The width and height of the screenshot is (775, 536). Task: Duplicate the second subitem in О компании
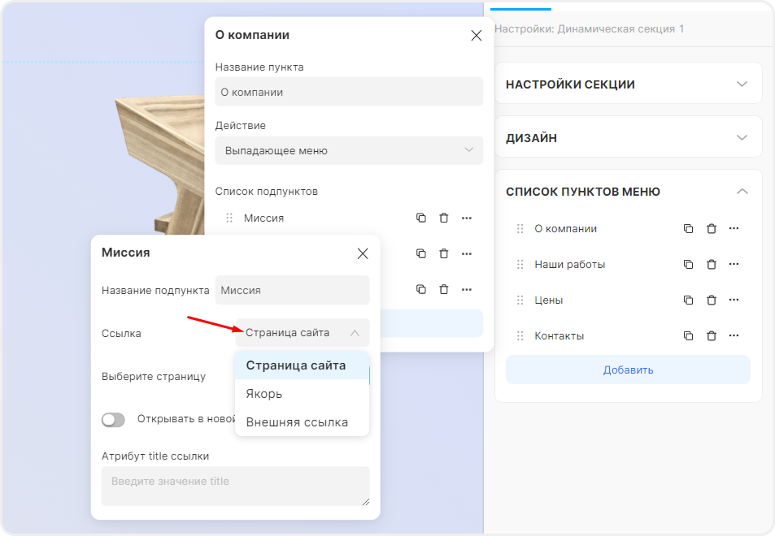coord(421,253)
